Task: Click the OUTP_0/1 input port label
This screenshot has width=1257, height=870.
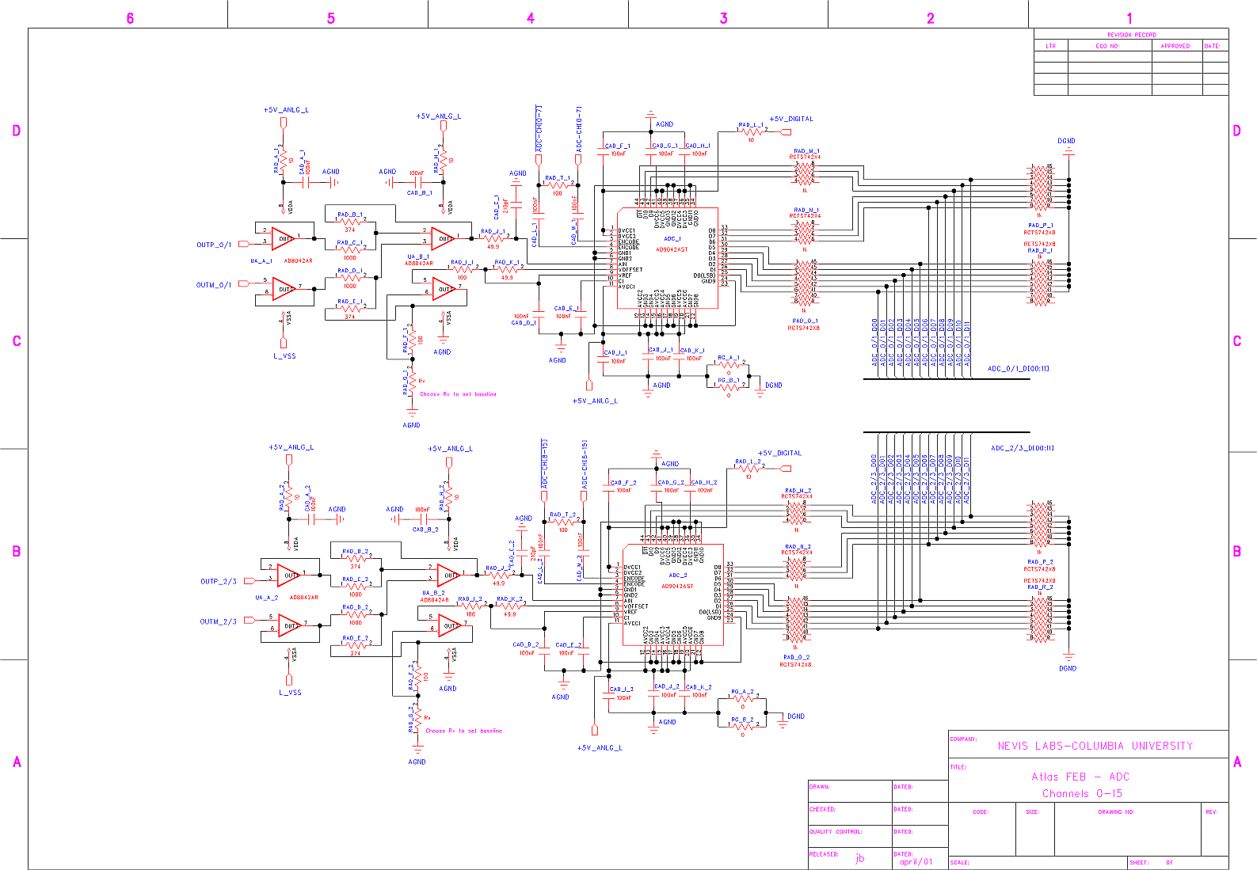Action: (x=214, y=245)
